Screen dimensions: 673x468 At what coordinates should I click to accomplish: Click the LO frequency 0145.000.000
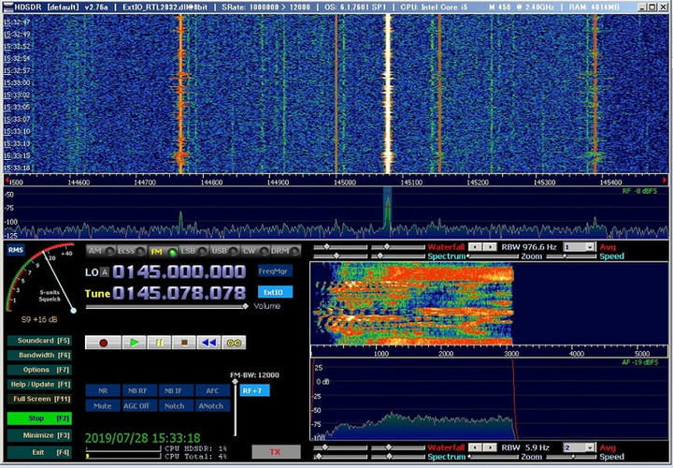[x=179, y=272]
